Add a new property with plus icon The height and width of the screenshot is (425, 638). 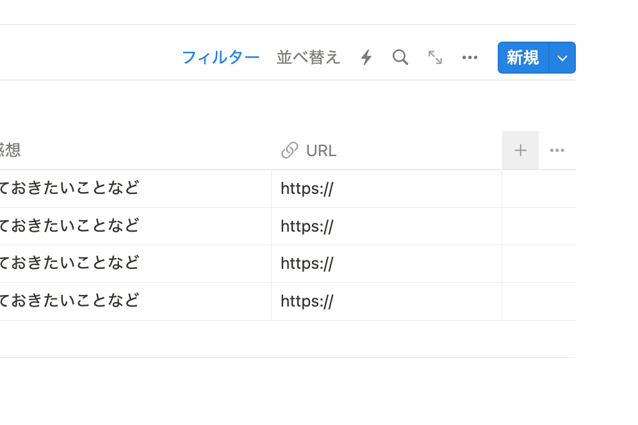pos(520,150)
